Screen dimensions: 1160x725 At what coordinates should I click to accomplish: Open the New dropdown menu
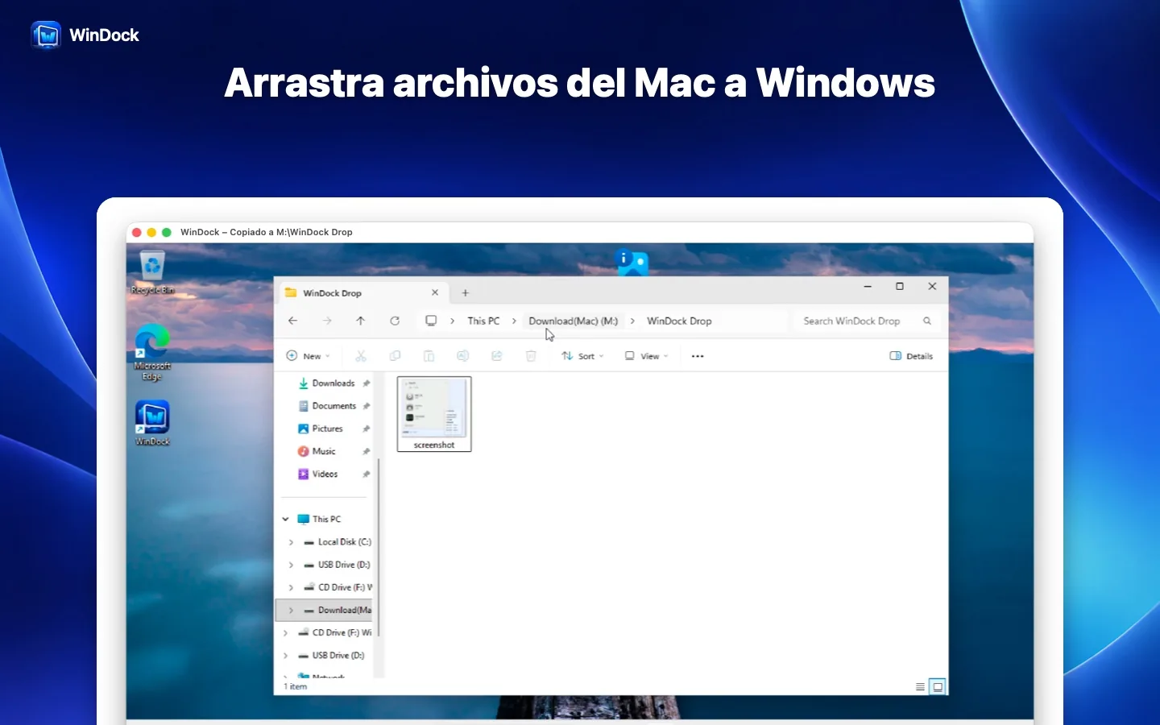coord(309,356)
